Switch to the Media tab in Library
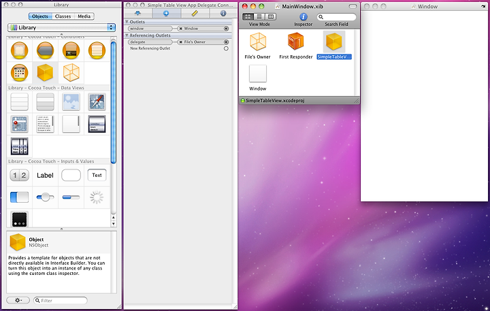Viewport: 490px width, 311px height. [x=84, y=16]
